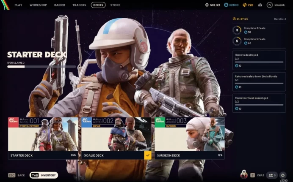
Task: Open the winspick profile name
Action: (x=279, y=5)
